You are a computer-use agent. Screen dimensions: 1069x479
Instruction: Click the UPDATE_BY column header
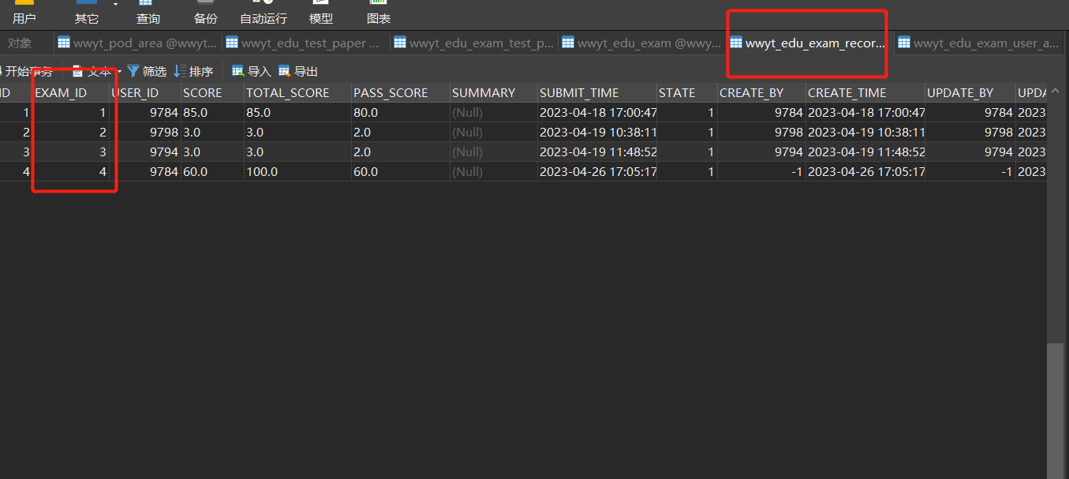point(970,93)
